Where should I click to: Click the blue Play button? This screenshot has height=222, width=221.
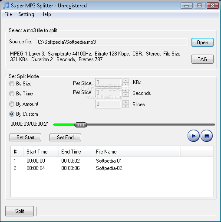click(193, 136)
